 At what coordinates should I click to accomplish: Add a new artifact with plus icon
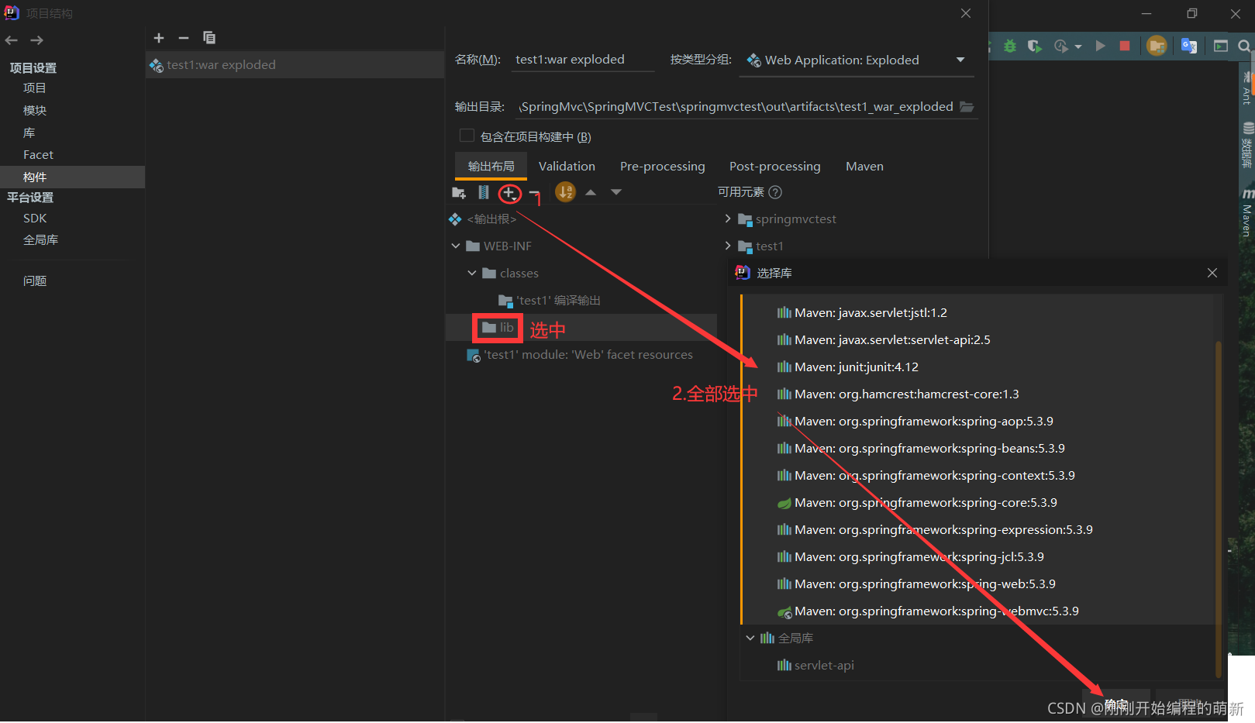159,38
